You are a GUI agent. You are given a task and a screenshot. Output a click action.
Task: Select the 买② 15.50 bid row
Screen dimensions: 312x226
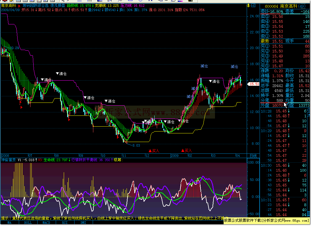coord(285,51)
